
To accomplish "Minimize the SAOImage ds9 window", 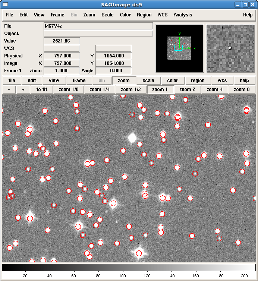I will click(x=238, y=4).
